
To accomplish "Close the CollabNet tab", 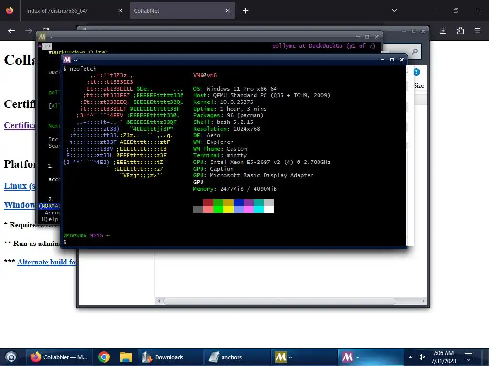I will (x=228, y=10).
